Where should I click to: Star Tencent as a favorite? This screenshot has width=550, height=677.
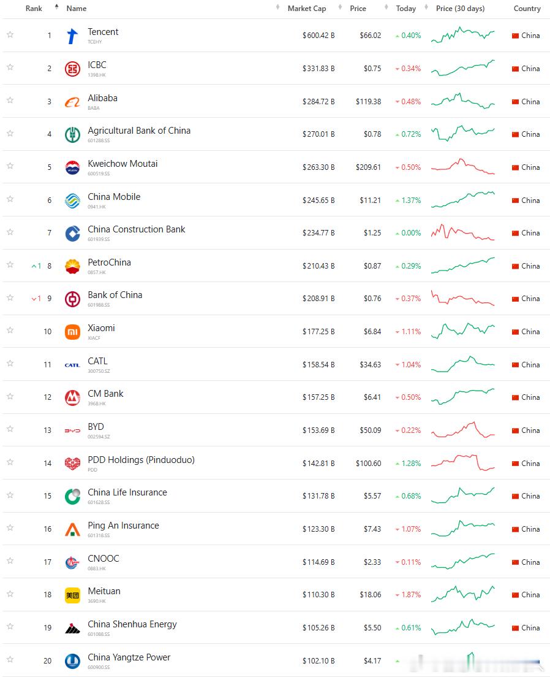[10, 34]
